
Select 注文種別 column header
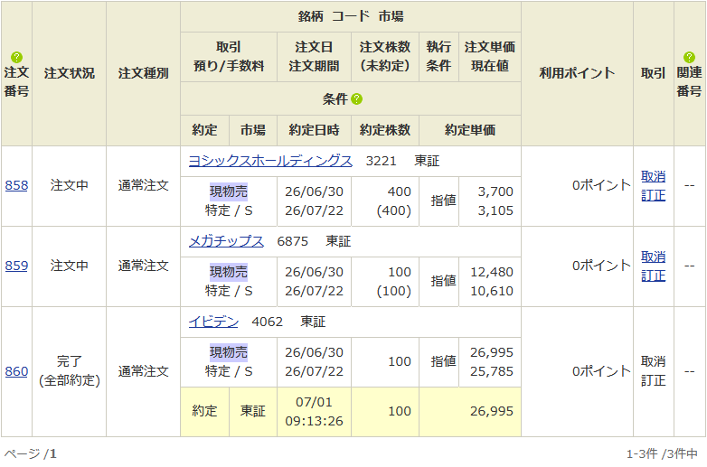144,73
